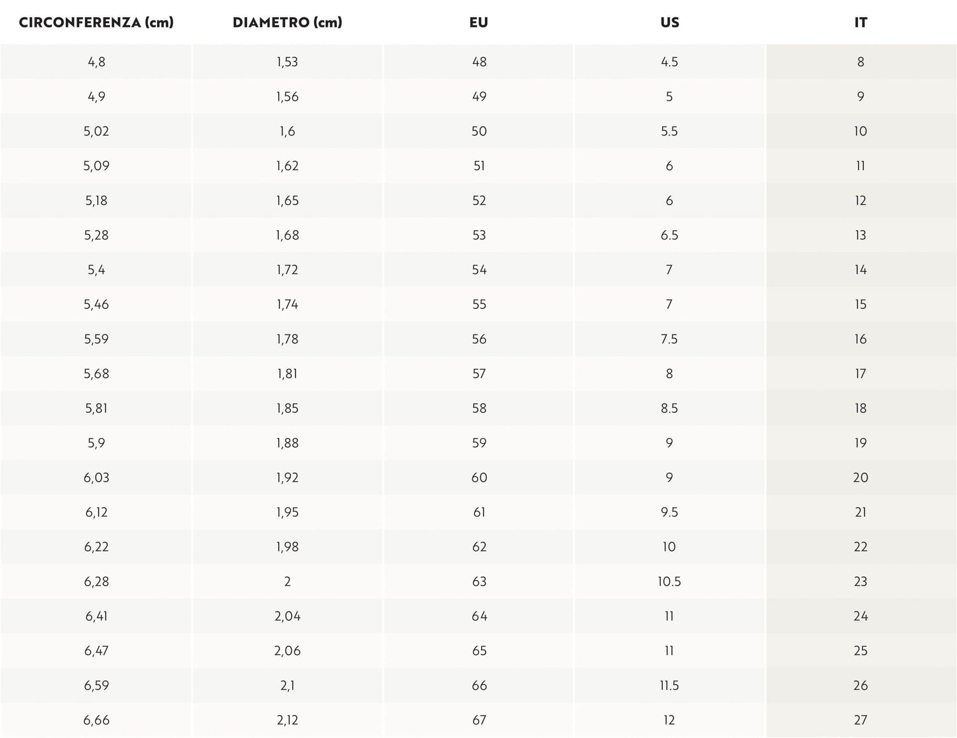This screenshot has width=957, height=738.
Task: Select IT size 27 cell
Action: [861, 720]
